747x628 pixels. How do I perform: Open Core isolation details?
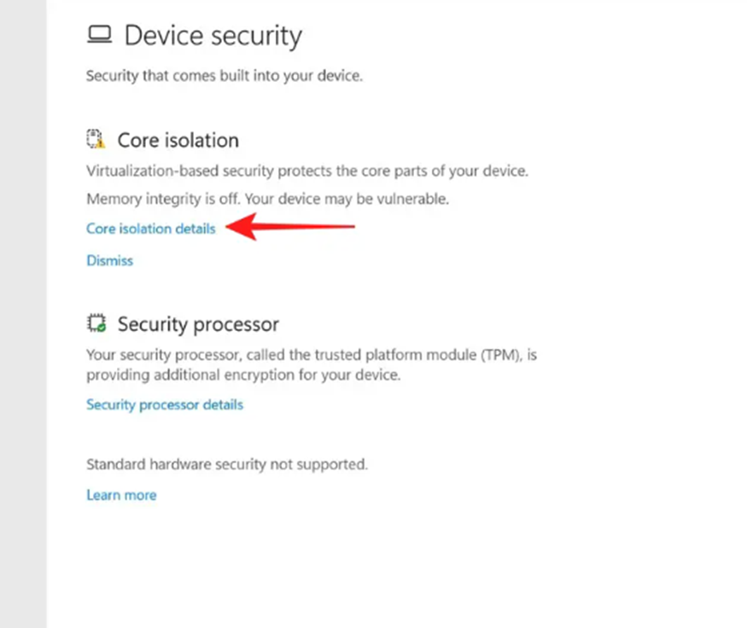[151, 229]
